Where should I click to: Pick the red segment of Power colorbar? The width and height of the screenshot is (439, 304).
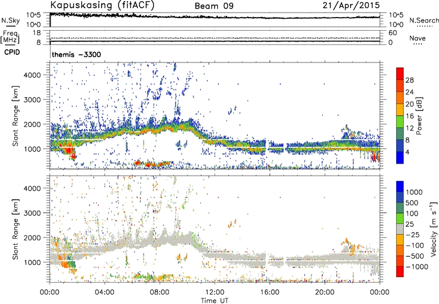400,74
